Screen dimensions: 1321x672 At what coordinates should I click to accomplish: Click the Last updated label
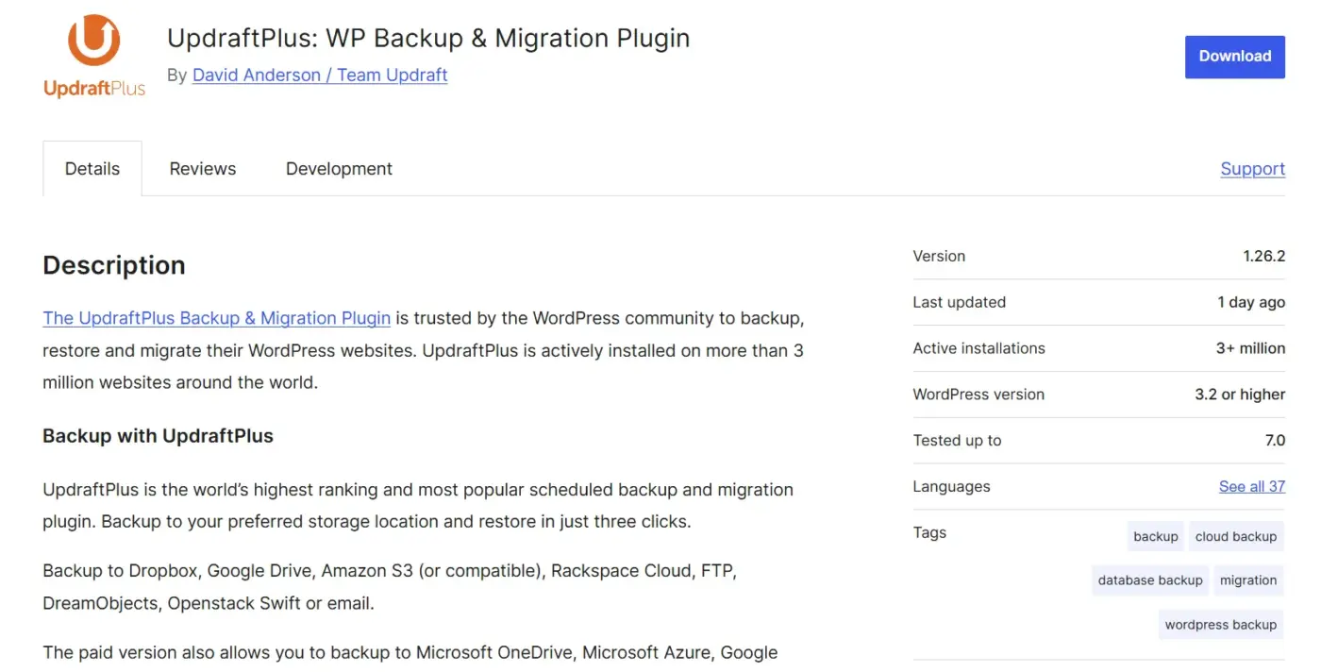959,302
